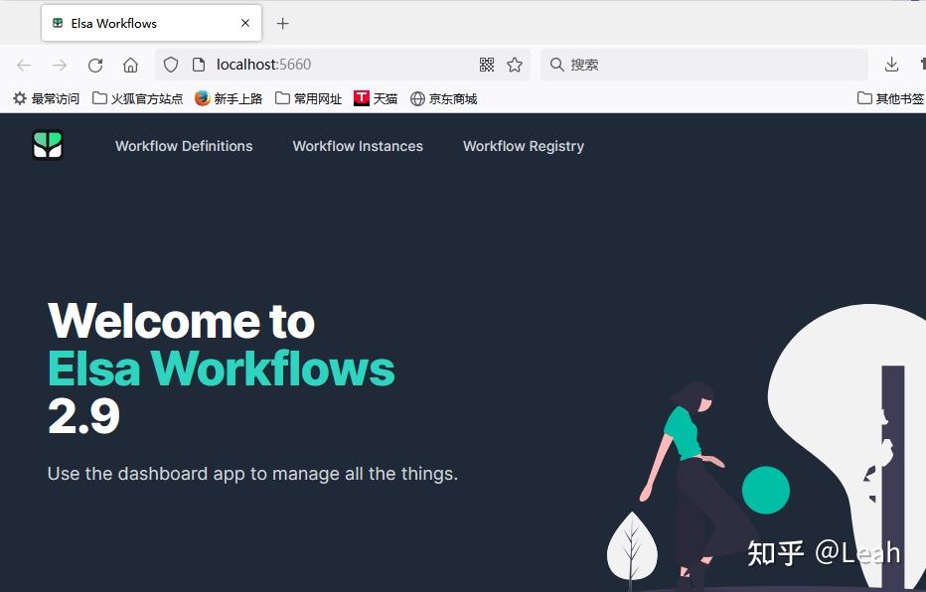This screenshot has height=592, width=926.
Task: Click the back navigation arrow
Action: (x=24, y=64)
